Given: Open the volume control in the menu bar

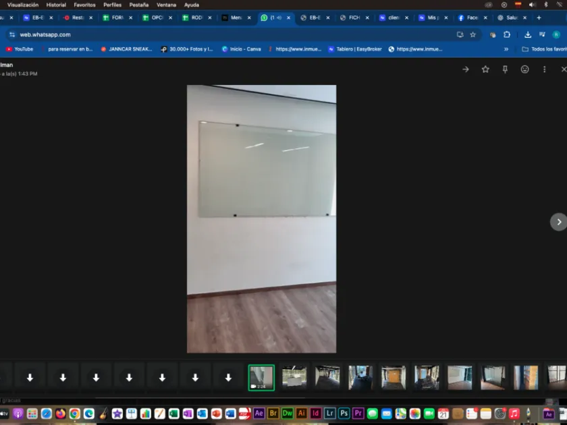Looking at the screenshot, I should point(533,5).
